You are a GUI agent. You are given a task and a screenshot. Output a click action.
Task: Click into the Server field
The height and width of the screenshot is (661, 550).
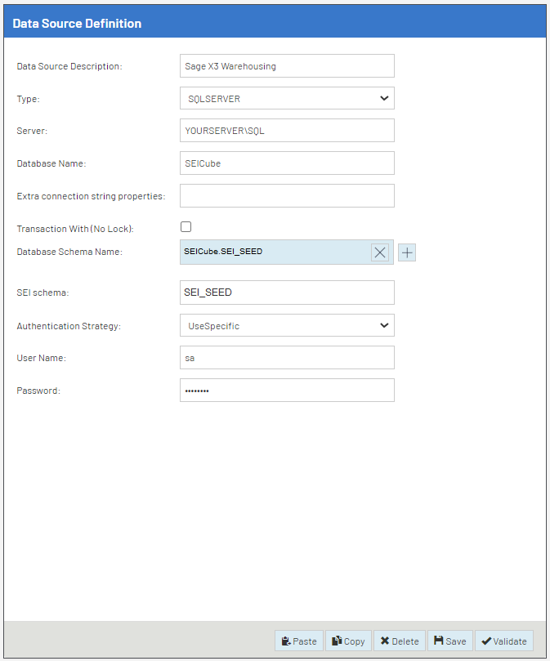point(287,131)
